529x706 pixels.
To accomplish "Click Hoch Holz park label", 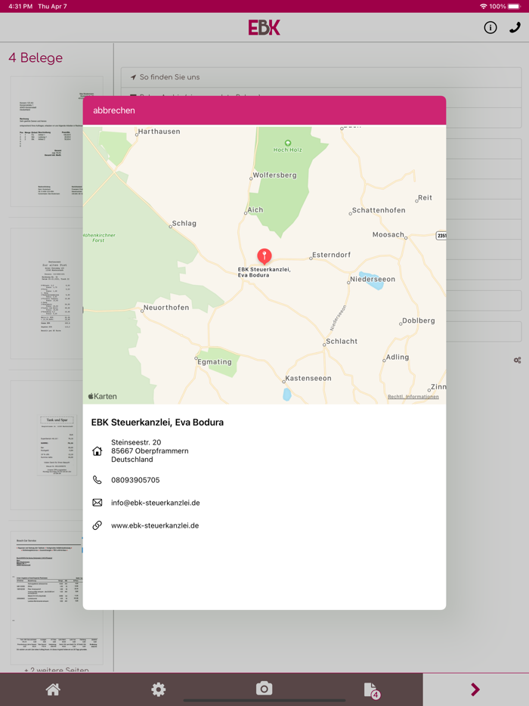I will (288, 150).
